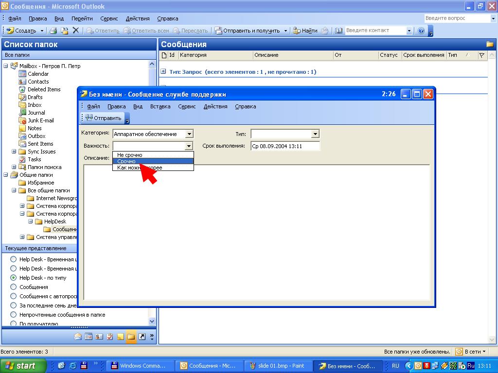Image resolution: width=498 pixels, height=373 pixels.
Task: Click Введите контакт search field
Action: tap(376, 31)
